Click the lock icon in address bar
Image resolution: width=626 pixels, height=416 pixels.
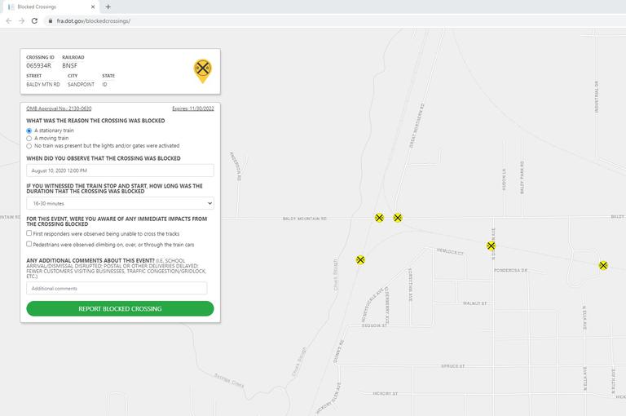(x=50, y=20)
